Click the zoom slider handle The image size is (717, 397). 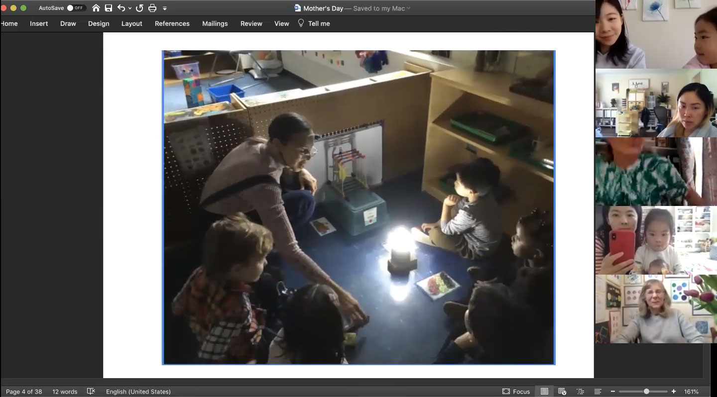click(646, 392)
